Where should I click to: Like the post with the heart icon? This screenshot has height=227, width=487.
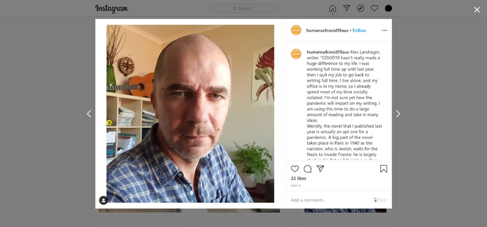[x=295, y=169]
